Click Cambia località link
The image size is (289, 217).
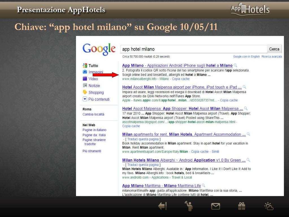point(93,114)
